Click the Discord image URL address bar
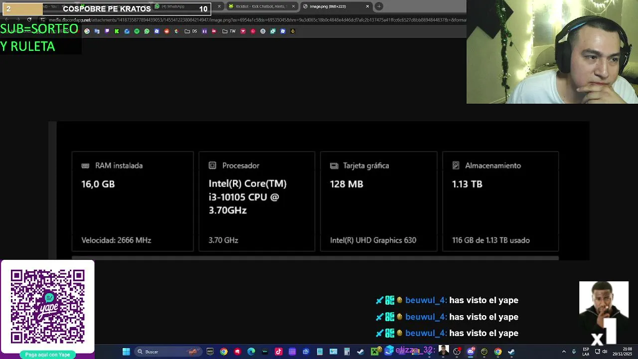This screenshot has width=638, height=359. [x=257, y=20]
